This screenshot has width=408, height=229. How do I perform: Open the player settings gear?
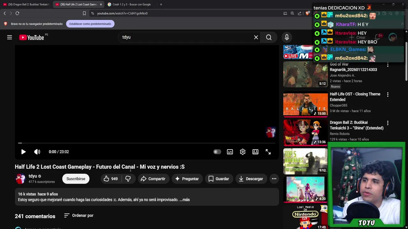pos(243,152)
